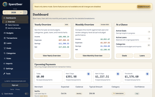Screen dimensions: 155x97
Task: Click the Transactions list icon
Action: point(5,38)
